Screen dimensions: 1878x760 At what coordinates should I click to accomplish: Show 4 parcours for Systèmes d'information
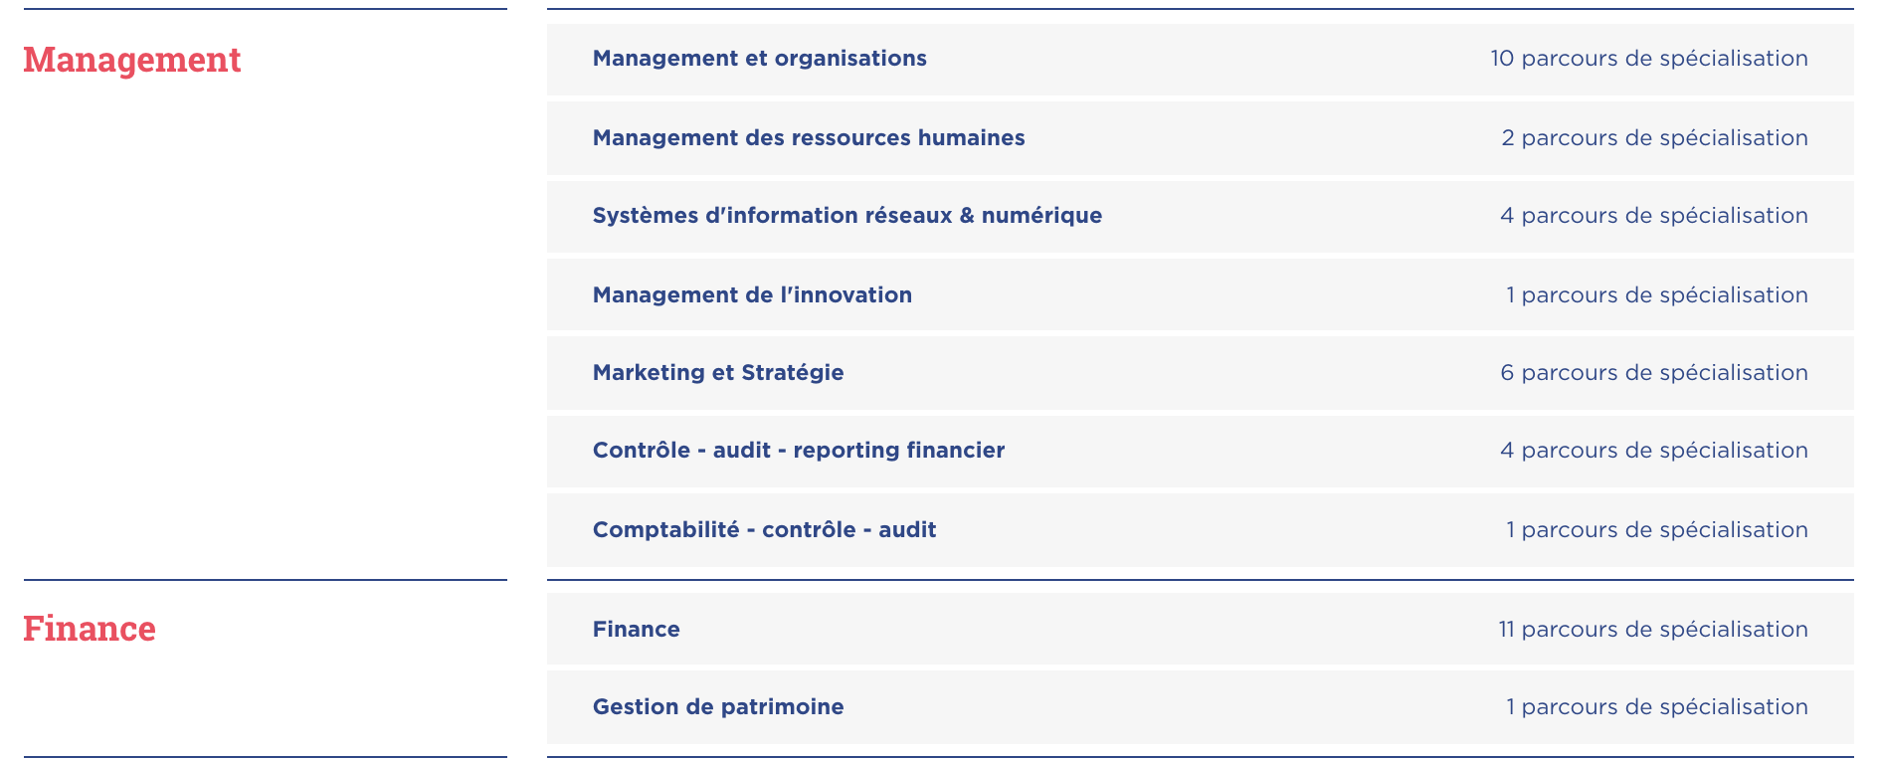(x=1653, y=216)
